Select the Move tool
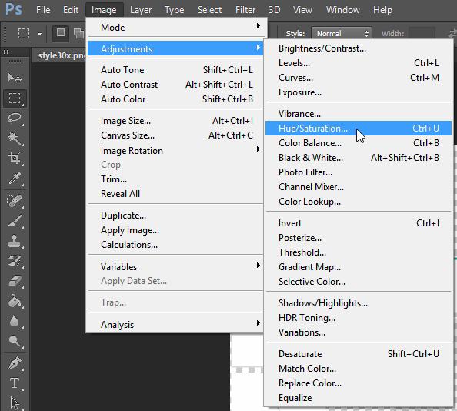The image size is (457, 411). click(15, 78)
